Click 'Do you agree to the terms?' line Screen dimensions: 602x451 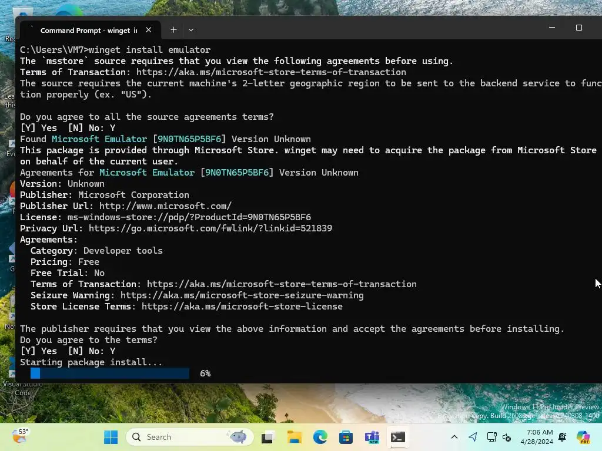89,340
